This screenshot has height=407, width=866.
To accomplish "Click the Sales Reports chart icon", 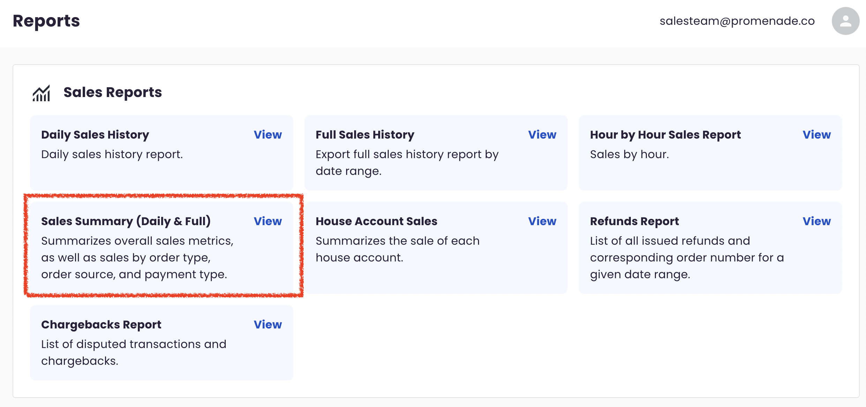I will coord(42,93).
